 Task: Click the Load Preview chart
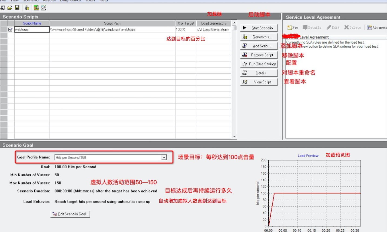point(315,193)
